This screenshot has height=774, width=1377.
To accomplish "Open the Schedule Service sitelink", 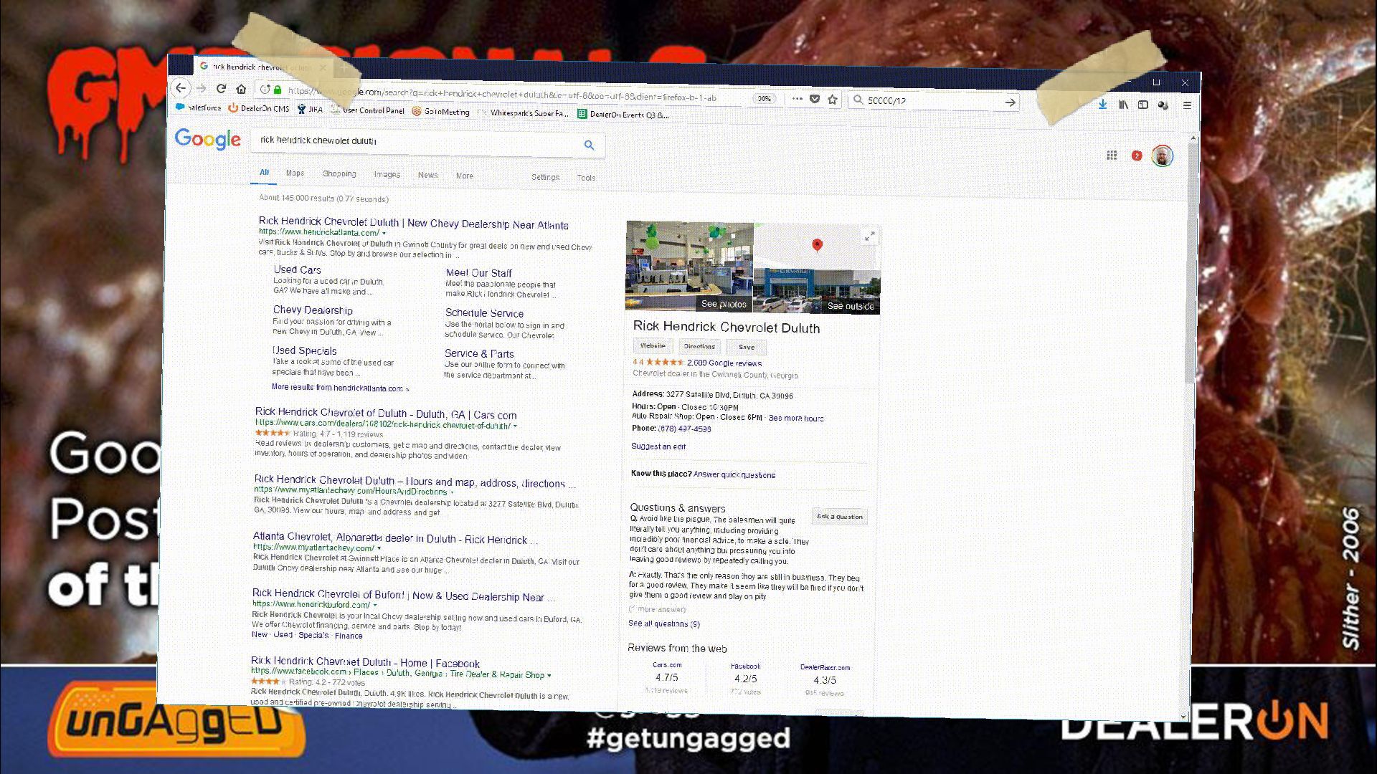I will 484,313.
